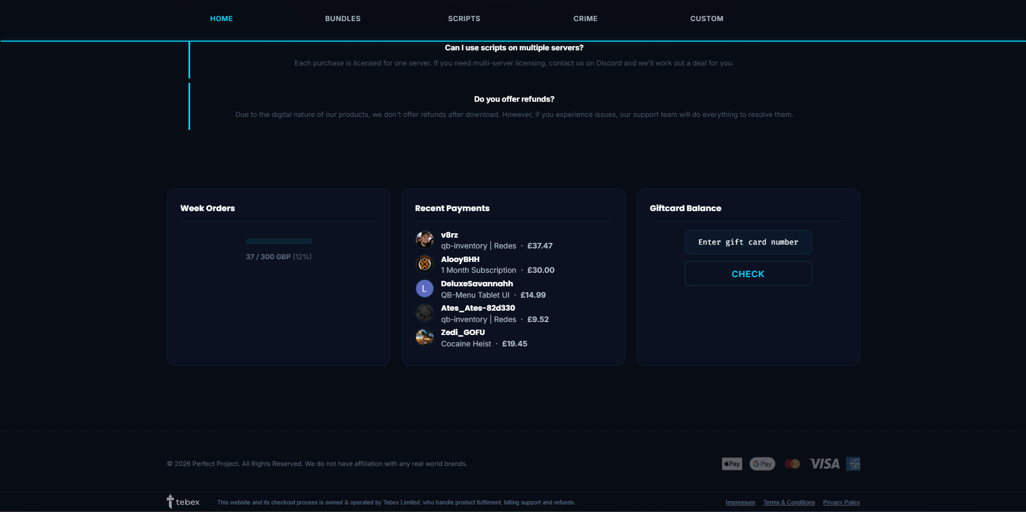Screen dimensions: 1026x512
Task: Click DeluxeSavannahh's letter L avatar
Action: (x=425, y=289)
